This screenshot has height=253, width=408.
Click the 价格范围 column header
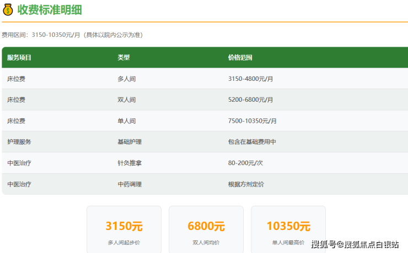240,57
